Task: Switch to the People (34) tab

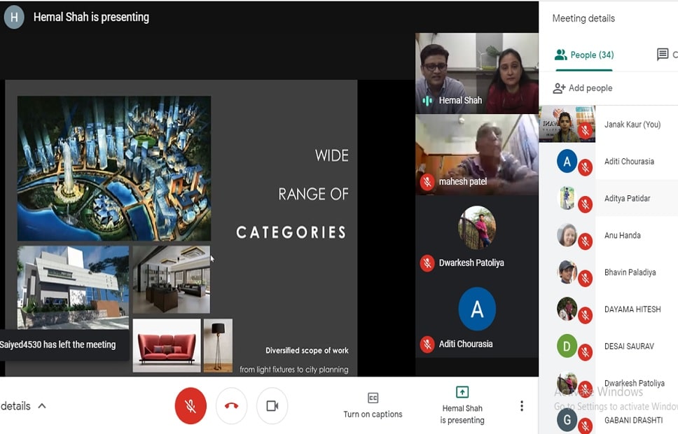Action: click(x=584, y=55)
